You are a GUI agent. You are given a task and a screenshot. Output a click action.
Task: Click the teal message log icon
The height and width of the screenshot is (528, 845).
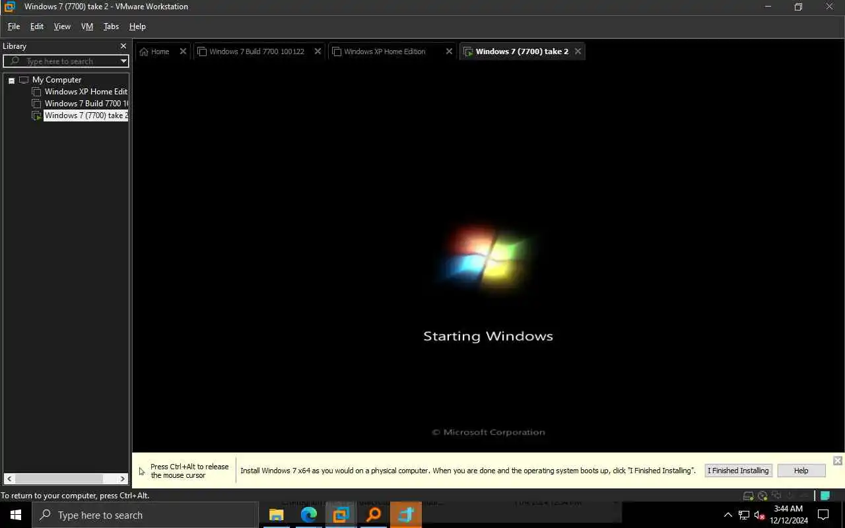[825, 496]
